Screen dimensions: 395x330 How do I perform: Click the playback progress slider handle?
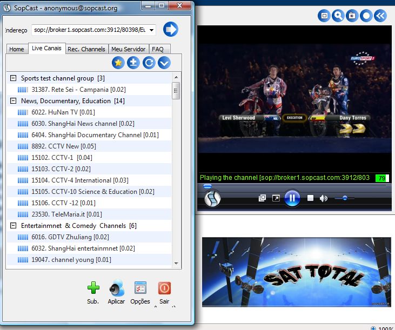tap(207, 186)
